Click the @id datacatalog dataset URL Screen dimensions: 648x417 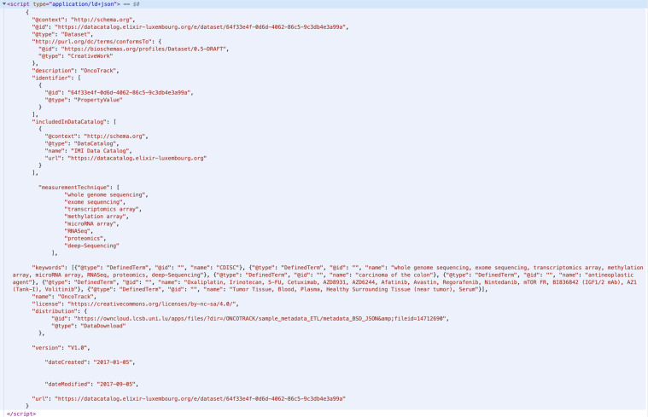click(x=201, y=26)
